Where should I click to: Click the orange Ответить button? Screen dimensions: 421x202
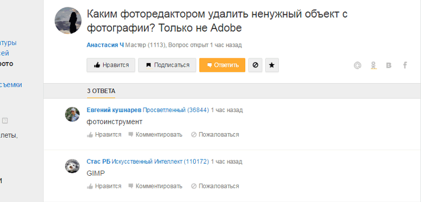click(222, 65)
